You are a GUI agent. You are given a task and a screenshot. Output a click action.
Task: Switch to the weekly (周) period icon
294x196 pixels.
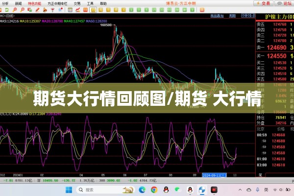point(100,10)
